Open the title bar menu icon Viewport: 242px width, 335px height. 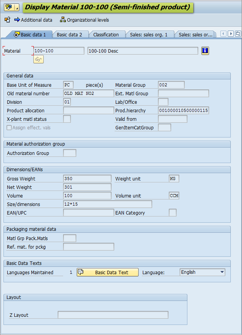[x=8, y=7]
